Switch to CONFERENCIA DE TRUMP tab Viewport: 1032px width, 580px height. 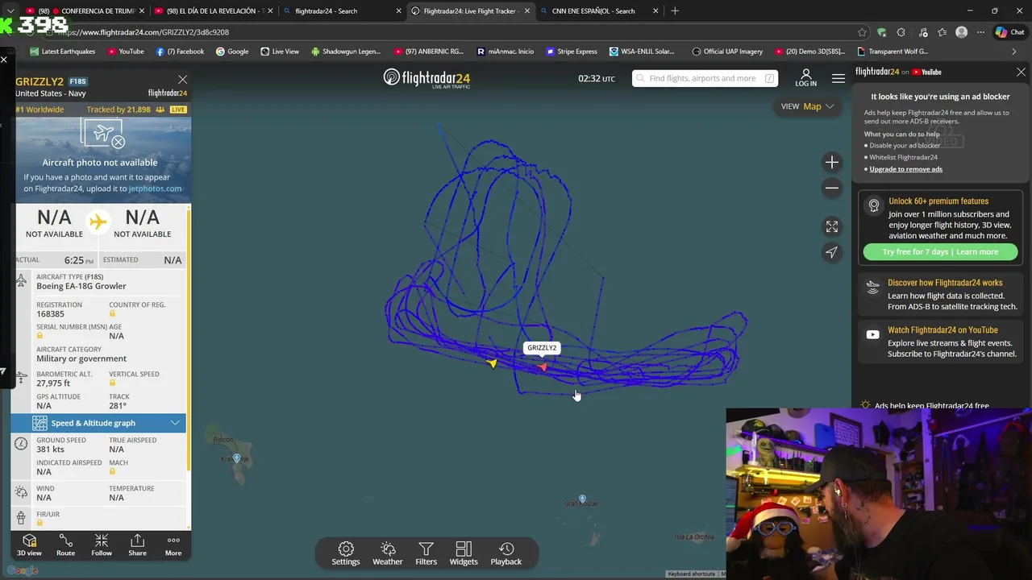pyautogui.click(x=85, y=11)
